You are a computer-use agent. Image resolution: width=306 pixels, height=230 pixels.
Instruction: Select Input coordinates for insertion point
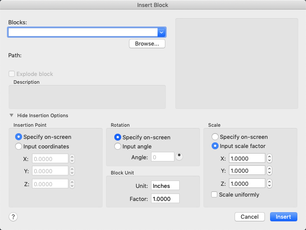click(19, 146)
